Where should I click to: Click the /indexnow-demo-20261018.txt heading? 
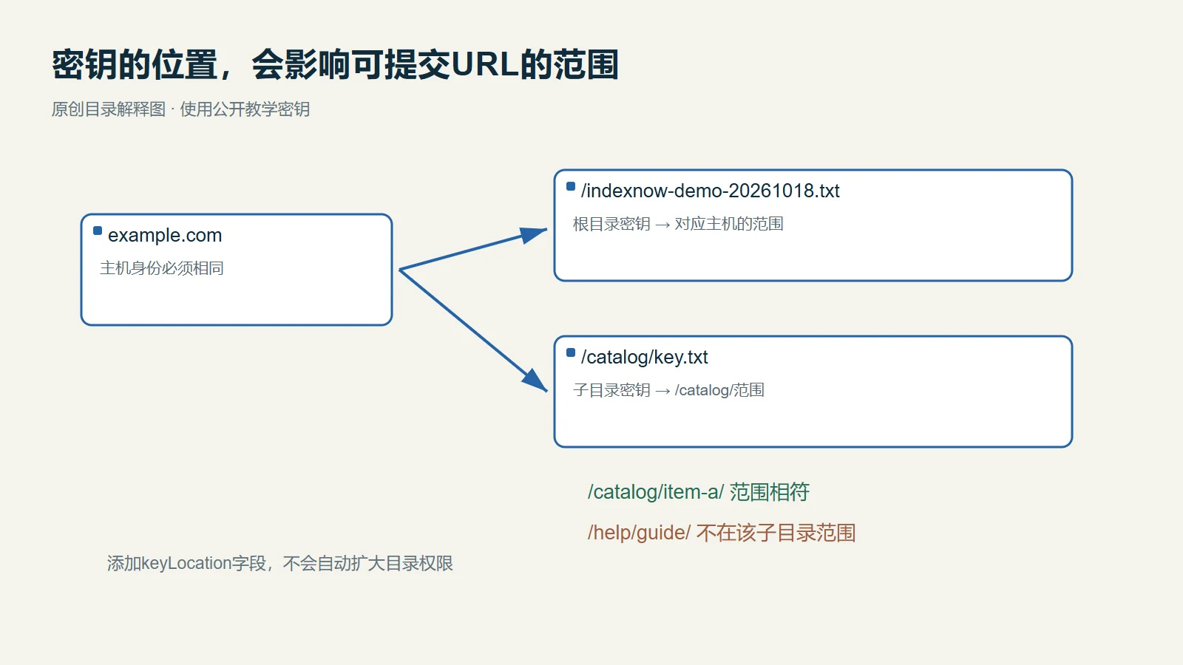[710, 191]
